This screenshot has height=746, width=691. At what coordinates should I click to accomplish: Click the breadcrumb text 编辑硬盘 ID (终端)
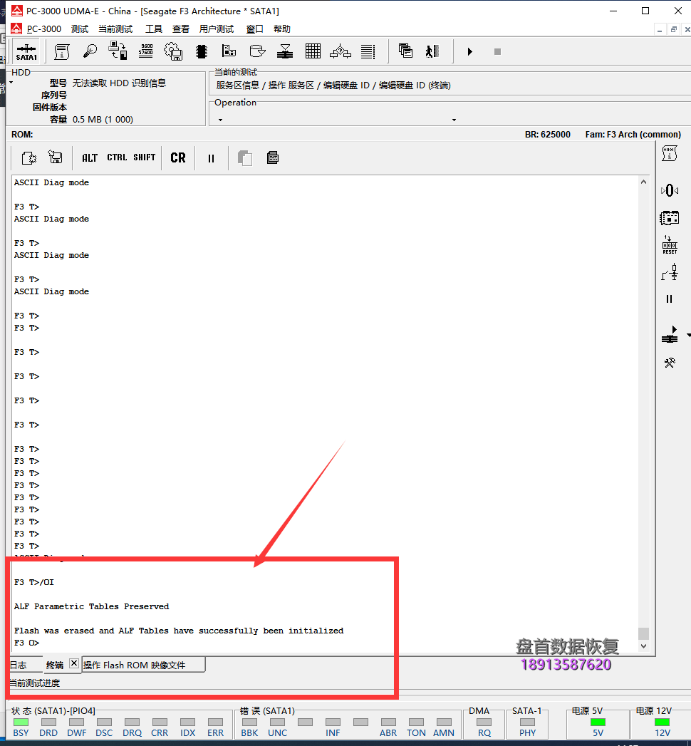click(415, 86)
